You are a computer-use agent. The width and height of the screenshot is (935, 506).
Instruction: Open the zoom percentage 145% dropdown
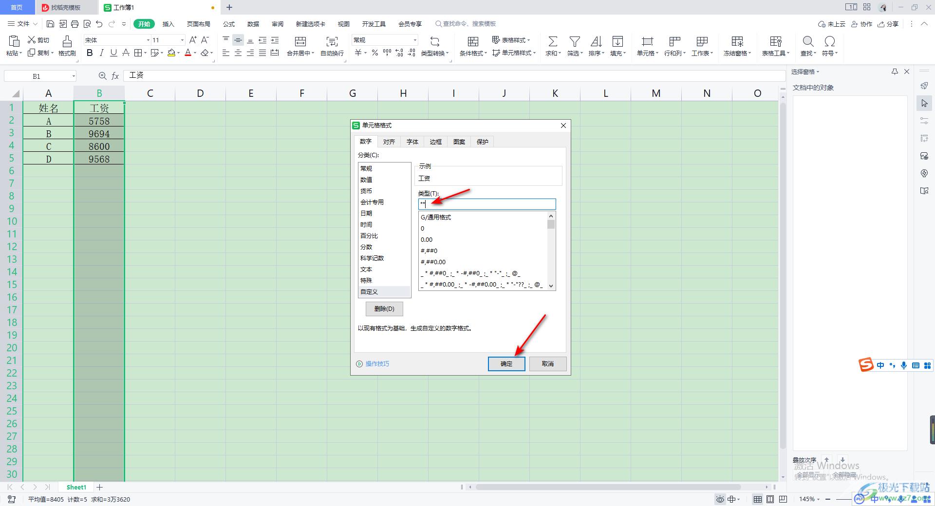(809, 499)
